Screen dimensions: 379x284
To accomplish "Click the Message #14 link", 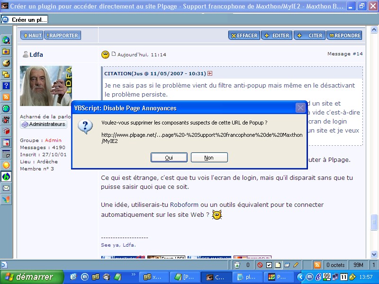I will coord(345,54).
